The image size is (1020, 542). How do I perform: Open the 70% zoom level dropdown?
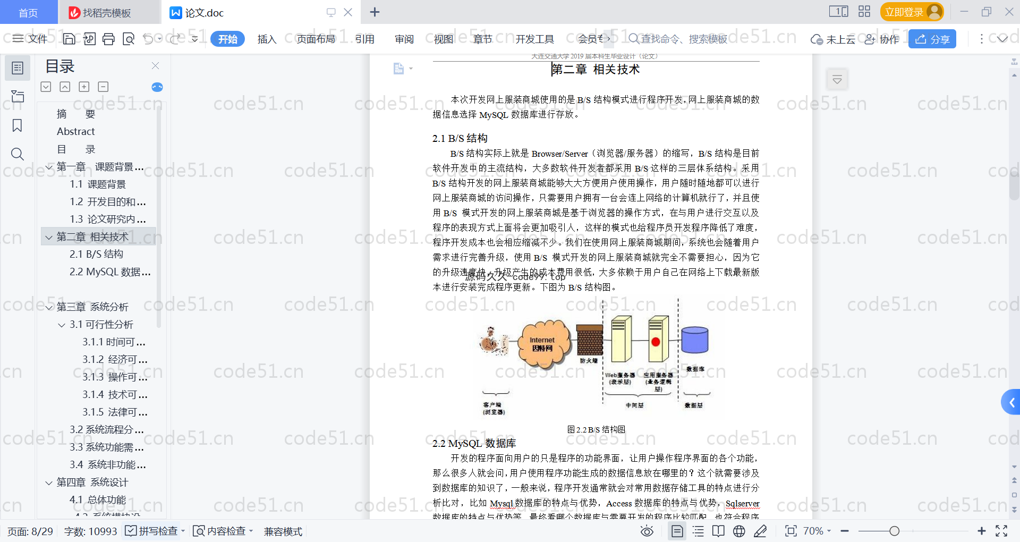pyautogui.click(x=817, y=531)
